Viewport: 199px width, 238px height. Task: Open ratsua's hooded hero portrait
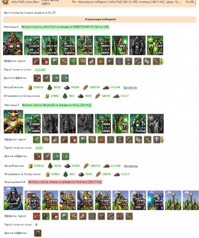13,198
